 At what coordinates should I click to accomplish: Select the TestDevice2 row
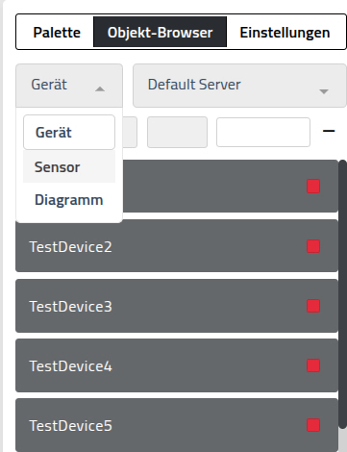[177, 246]
